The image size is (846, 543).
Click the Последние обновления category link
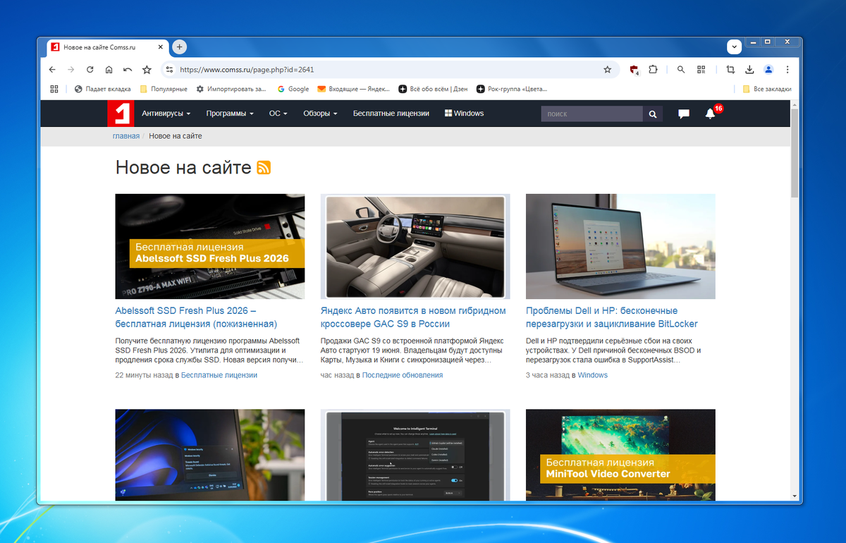pos(403,375)
